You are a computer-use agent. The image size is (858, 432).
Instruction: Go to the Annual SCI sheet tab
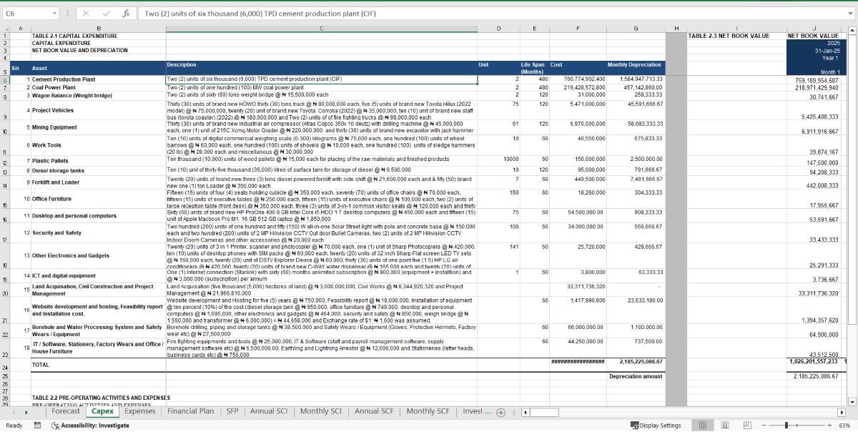(268, 411)
